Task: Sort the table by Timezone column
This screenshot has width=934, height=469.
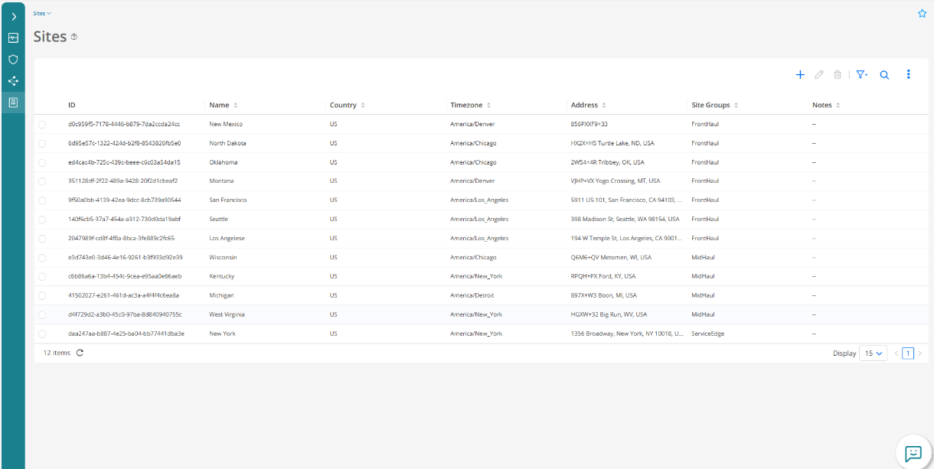Action: (488, 105)
